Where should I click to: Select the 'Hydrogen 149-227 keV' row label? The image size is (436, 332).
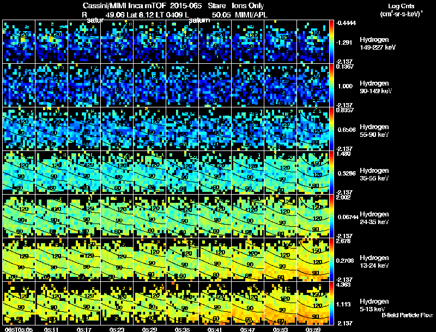378,44
